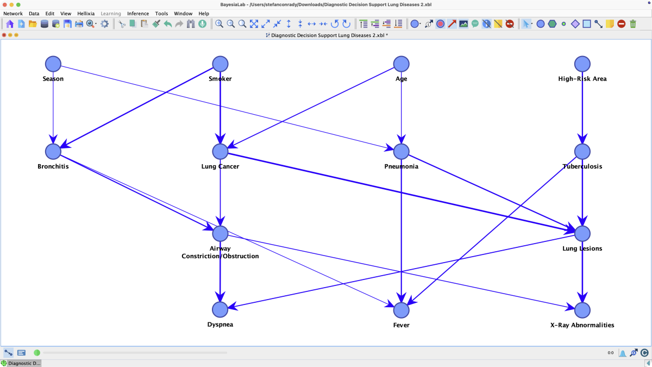652x367 pixels.
Task: Toggle the crossed-out yellow note icon
Action: [498, 24]
